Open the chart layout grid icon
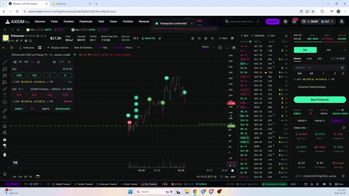 pyautogui.click(x=40, y=48)
